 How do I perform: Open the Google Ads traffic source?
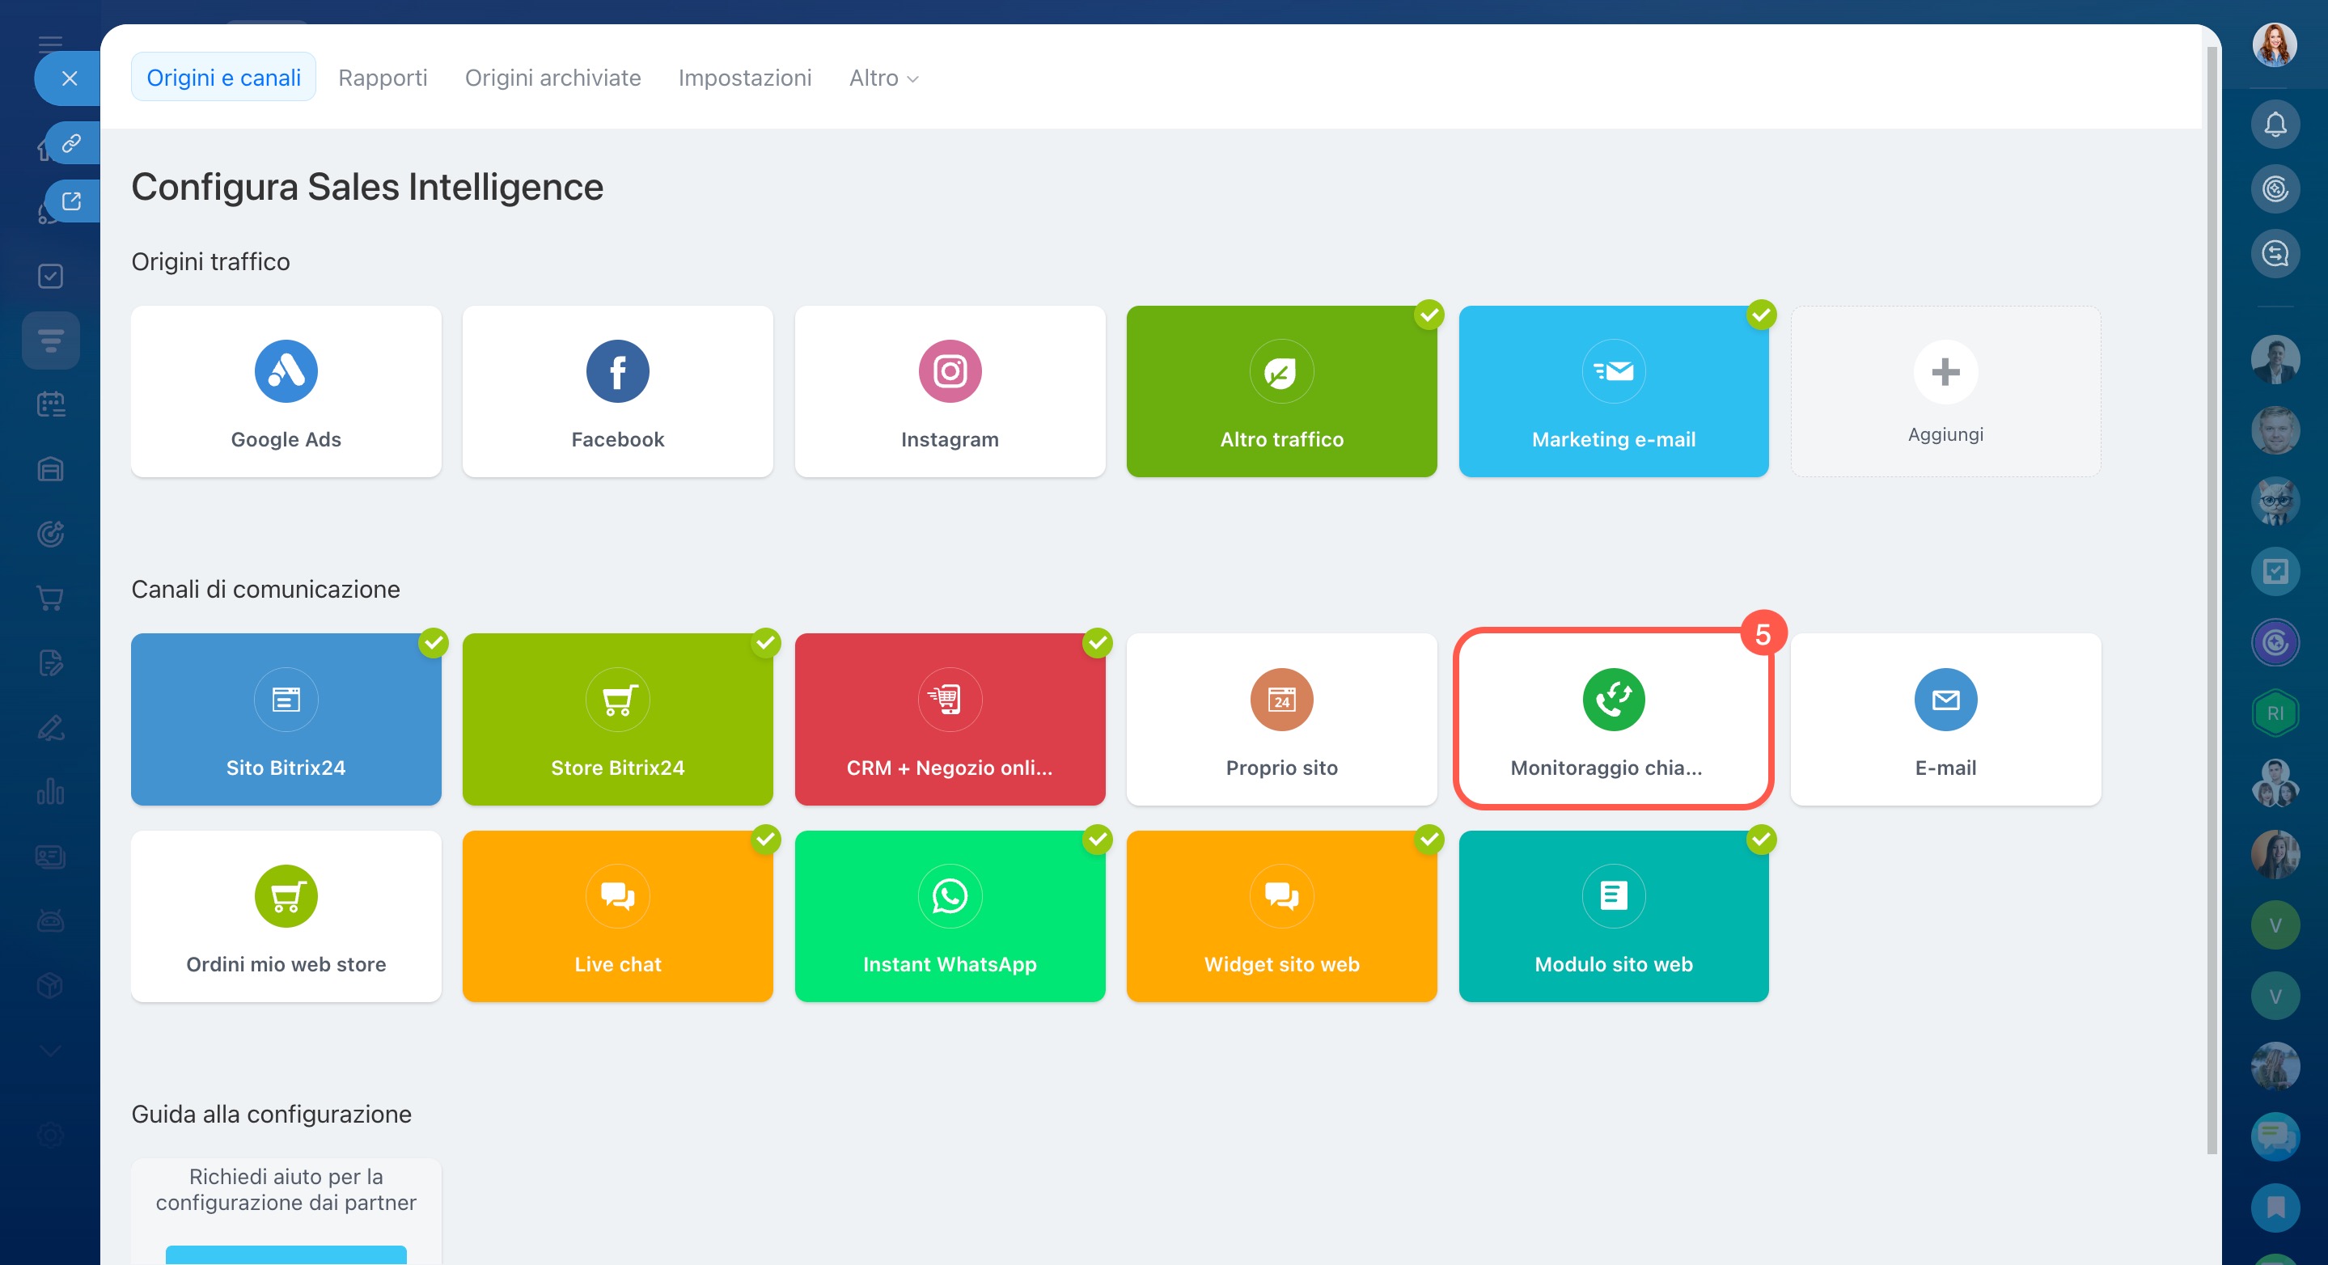coord(286,391)
